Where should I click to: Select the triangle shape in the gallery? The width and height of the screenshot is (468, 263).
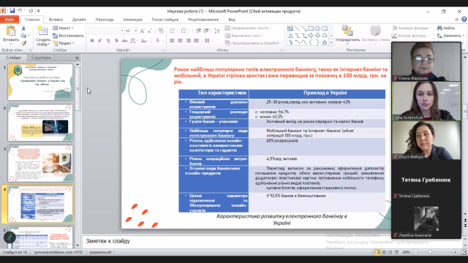tap(290, 36)
